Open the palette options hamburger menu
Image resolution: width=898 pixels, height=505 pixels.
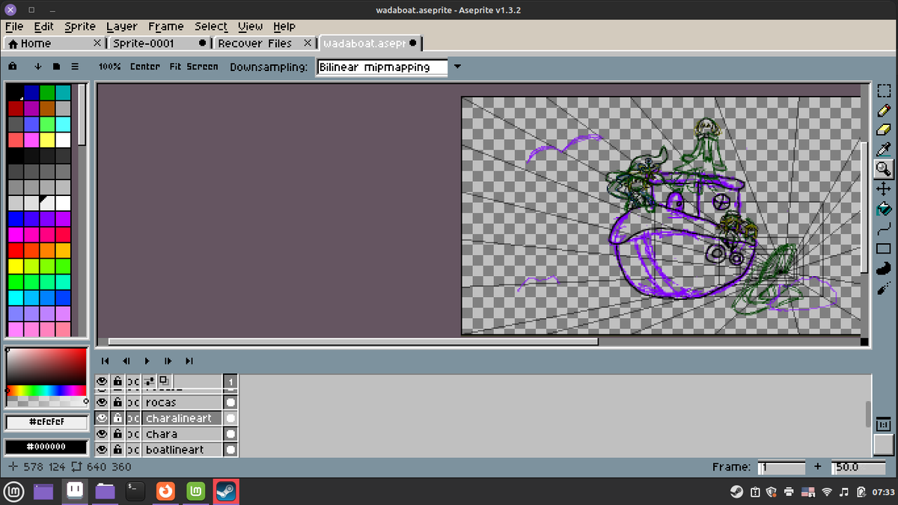(x=75, y=66)
